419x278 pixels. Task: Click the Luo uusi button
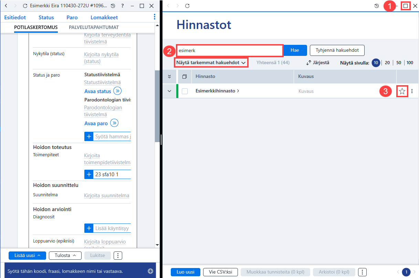coord(185,272)
